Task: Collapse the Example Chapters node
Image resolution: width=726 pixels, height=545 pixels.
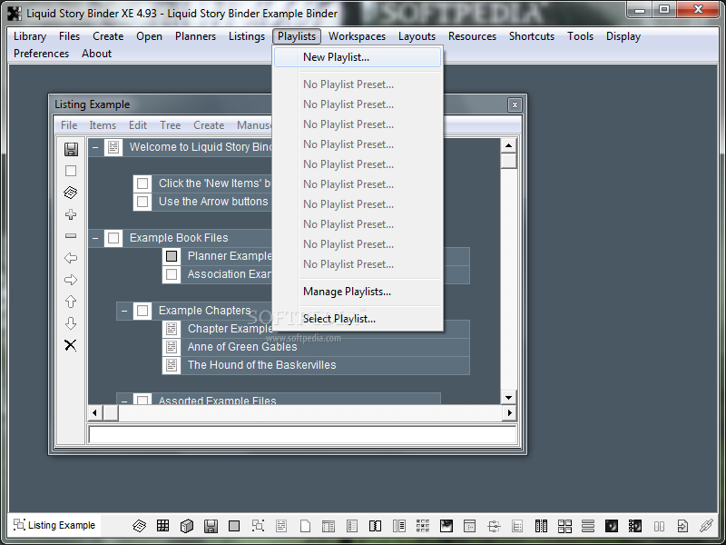Action: pos(124,311)
